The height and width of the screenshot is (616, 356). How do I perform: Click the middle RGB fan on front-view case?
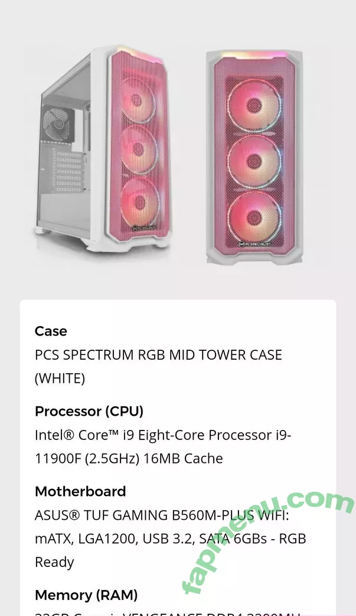[254, 161]
